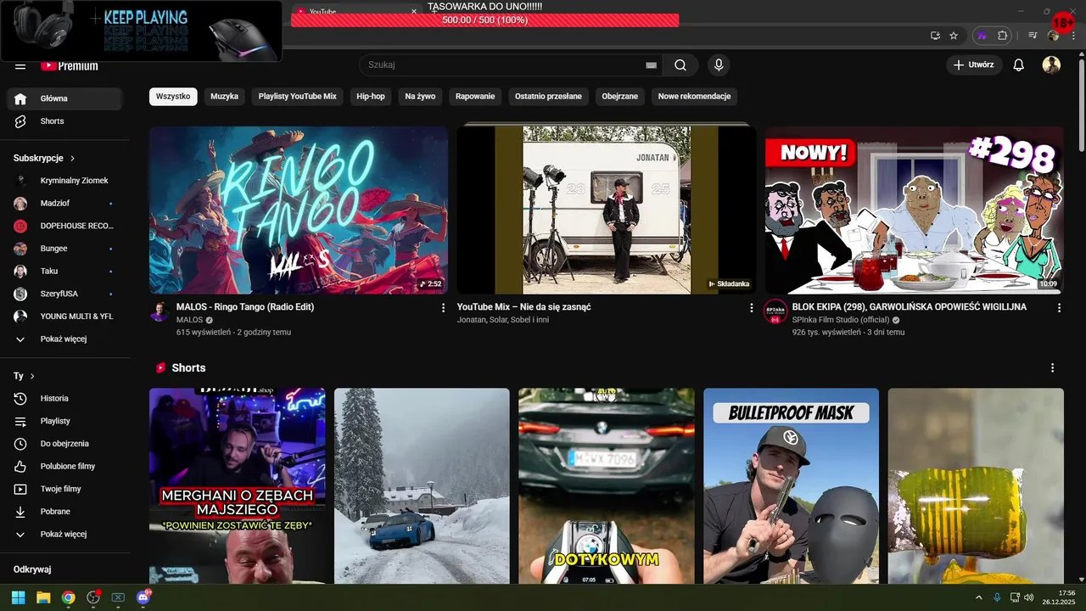
Task: Show hidden system tray icons
Action: pyautogui.click(x=978, y=597)
